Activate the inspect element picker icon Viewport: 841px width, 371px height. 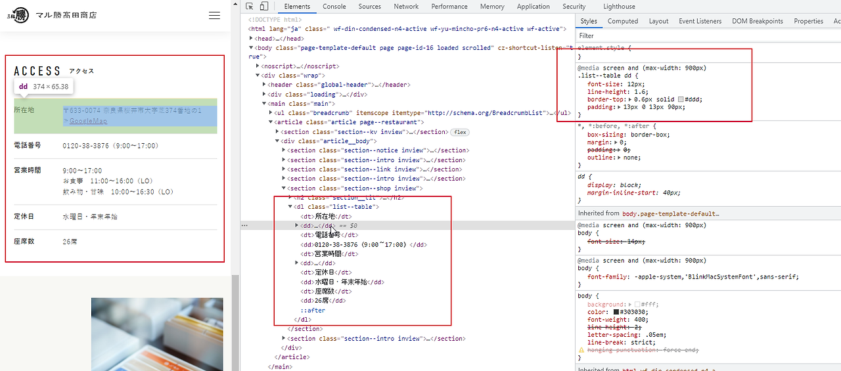point(250,7)
